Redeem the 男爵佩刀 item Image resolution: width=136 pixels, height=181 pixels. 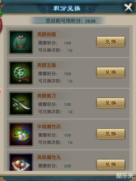pyautogui.click(x=111, y=103)
